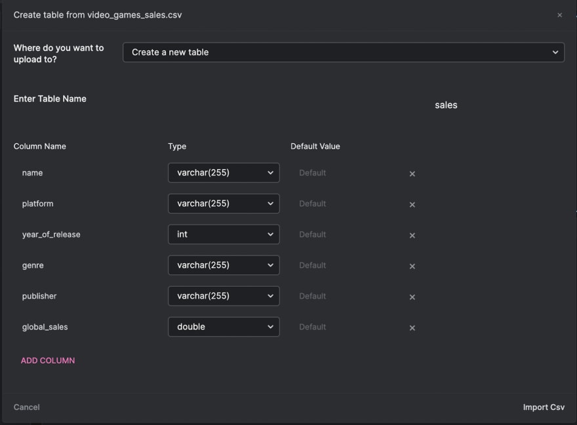Delete the genre column row

click(412, 267)
